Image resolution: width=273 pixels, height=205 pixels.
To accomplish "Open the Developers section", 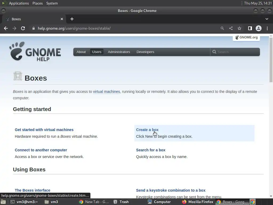I will click(x=145, y=52).
